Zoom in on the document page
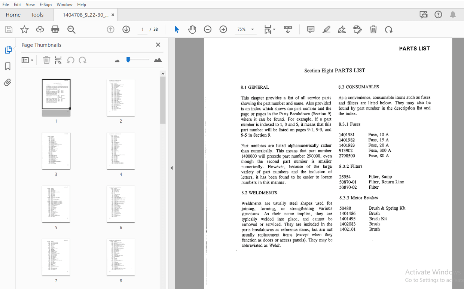 click(x=223, y=29)
